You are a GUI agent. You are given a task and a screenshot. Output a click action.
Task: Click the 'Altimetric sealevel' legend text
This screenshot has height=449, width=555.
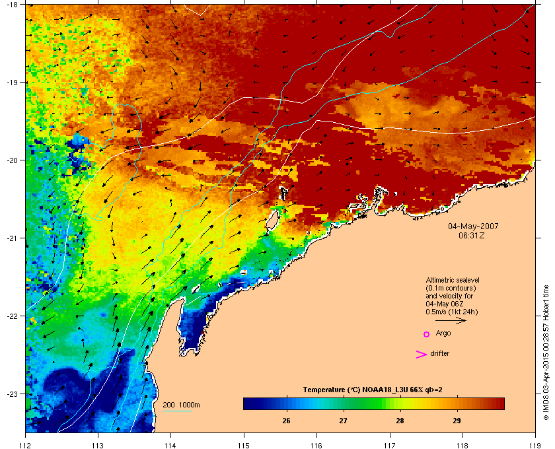tap(453, 280)
